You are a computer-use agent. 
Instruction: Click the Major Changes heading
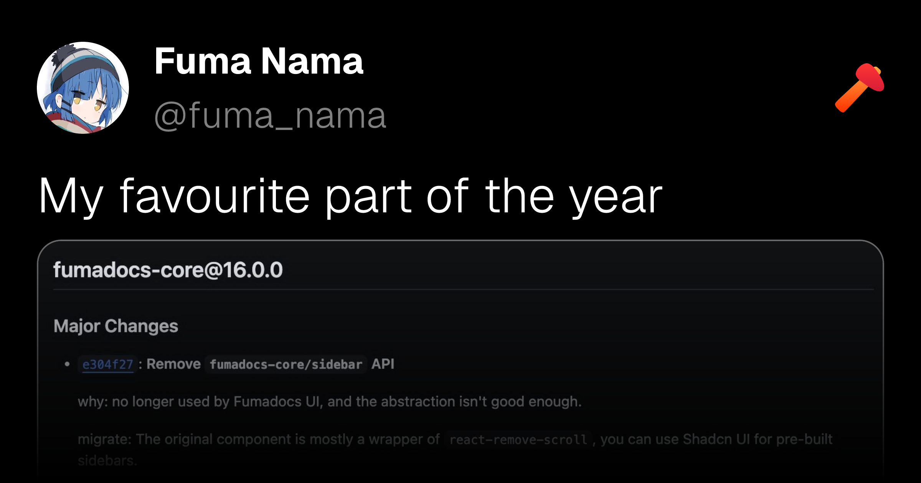[x=116, y=326]
